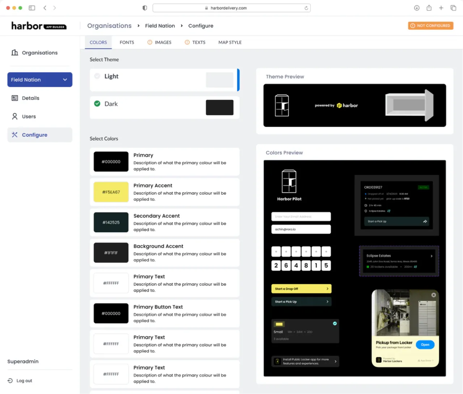463x394 pixels.
Task: Click the Field Nation breadcrumb
Action: click(x=160, y=26)
